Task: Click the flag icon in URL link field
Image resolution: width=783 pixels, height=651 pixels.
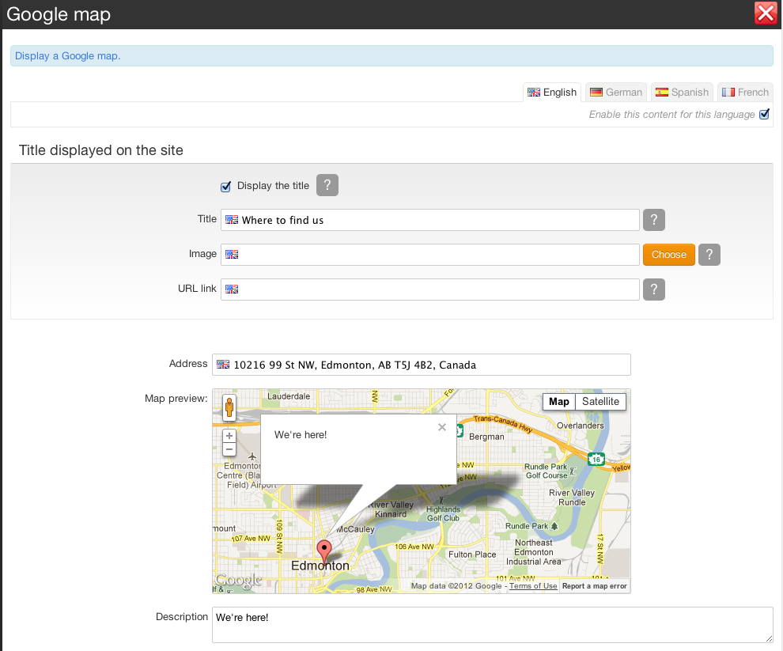Action: [232, 290]
